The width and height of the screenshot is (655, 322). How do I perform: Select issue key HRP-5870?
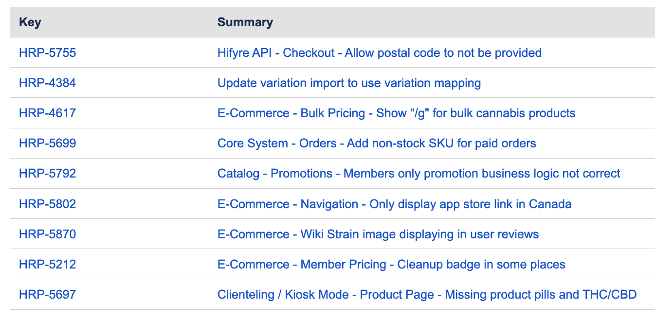[x=47, y=234]
